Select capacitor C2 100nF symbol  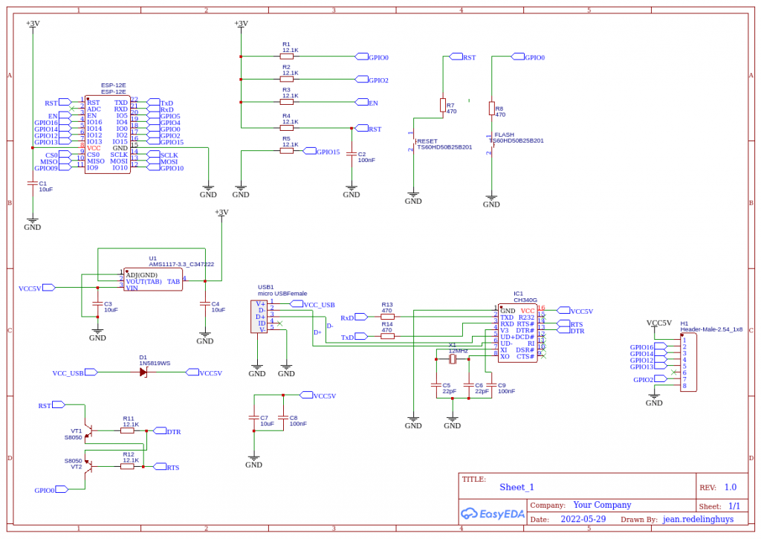click(x=352, y=154)
